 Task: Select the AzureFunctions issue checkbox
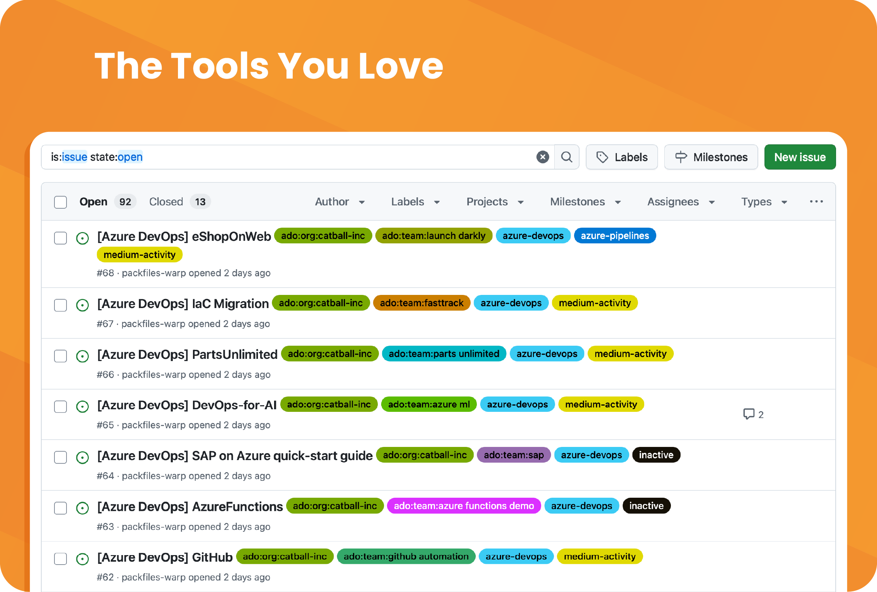(60, 508)
